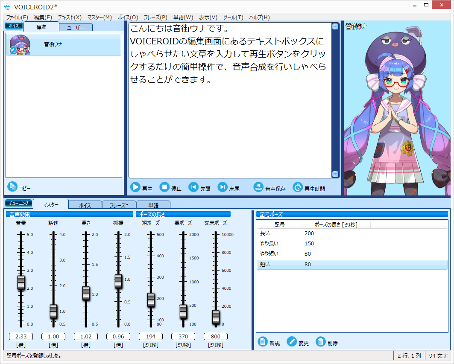Click the ポーズの長さ [ミリ秒] column header
The width and height of the screenshot is (454, 364).
click(x=336, y=224)
